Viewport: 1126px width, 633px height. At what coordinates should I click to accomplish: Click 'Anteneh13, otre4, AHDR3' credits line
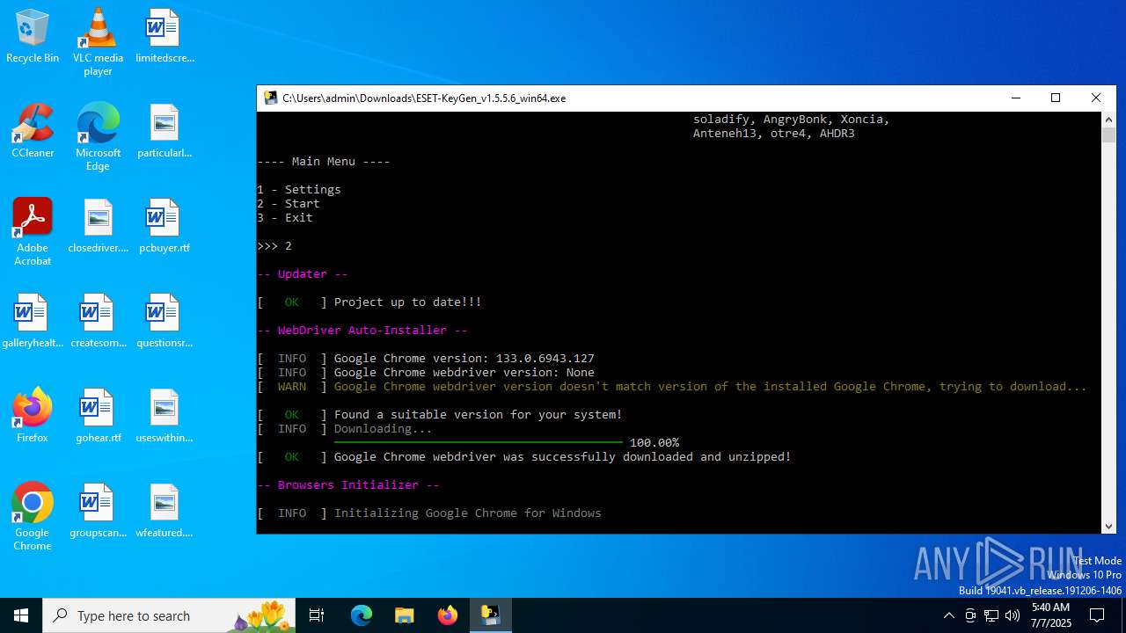774,134
